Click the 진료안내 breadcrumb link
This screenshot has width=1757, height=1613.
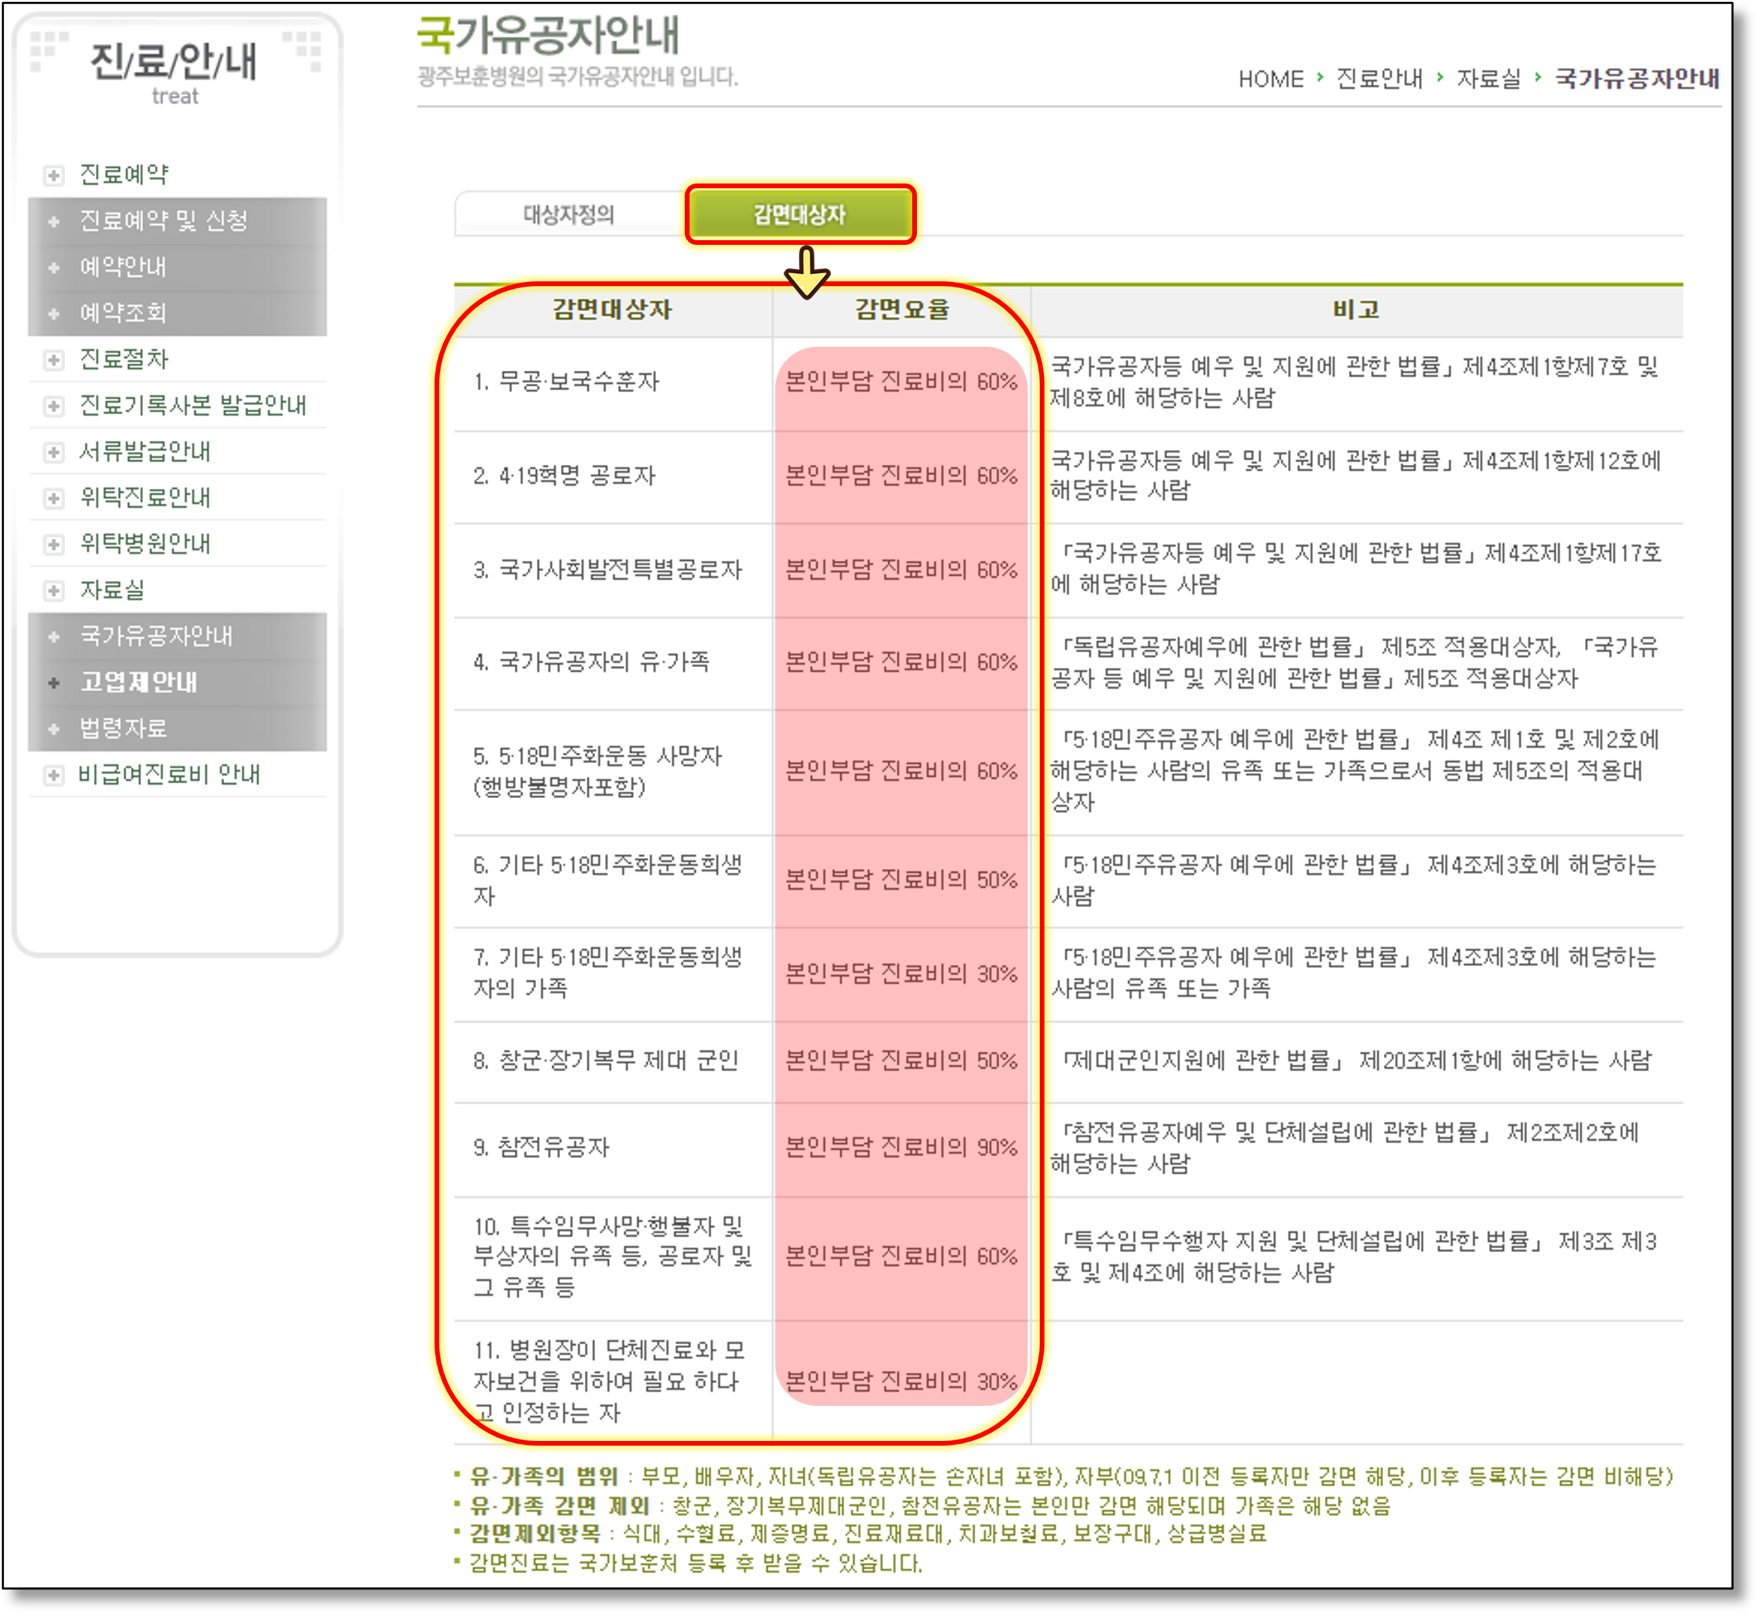1379,80
